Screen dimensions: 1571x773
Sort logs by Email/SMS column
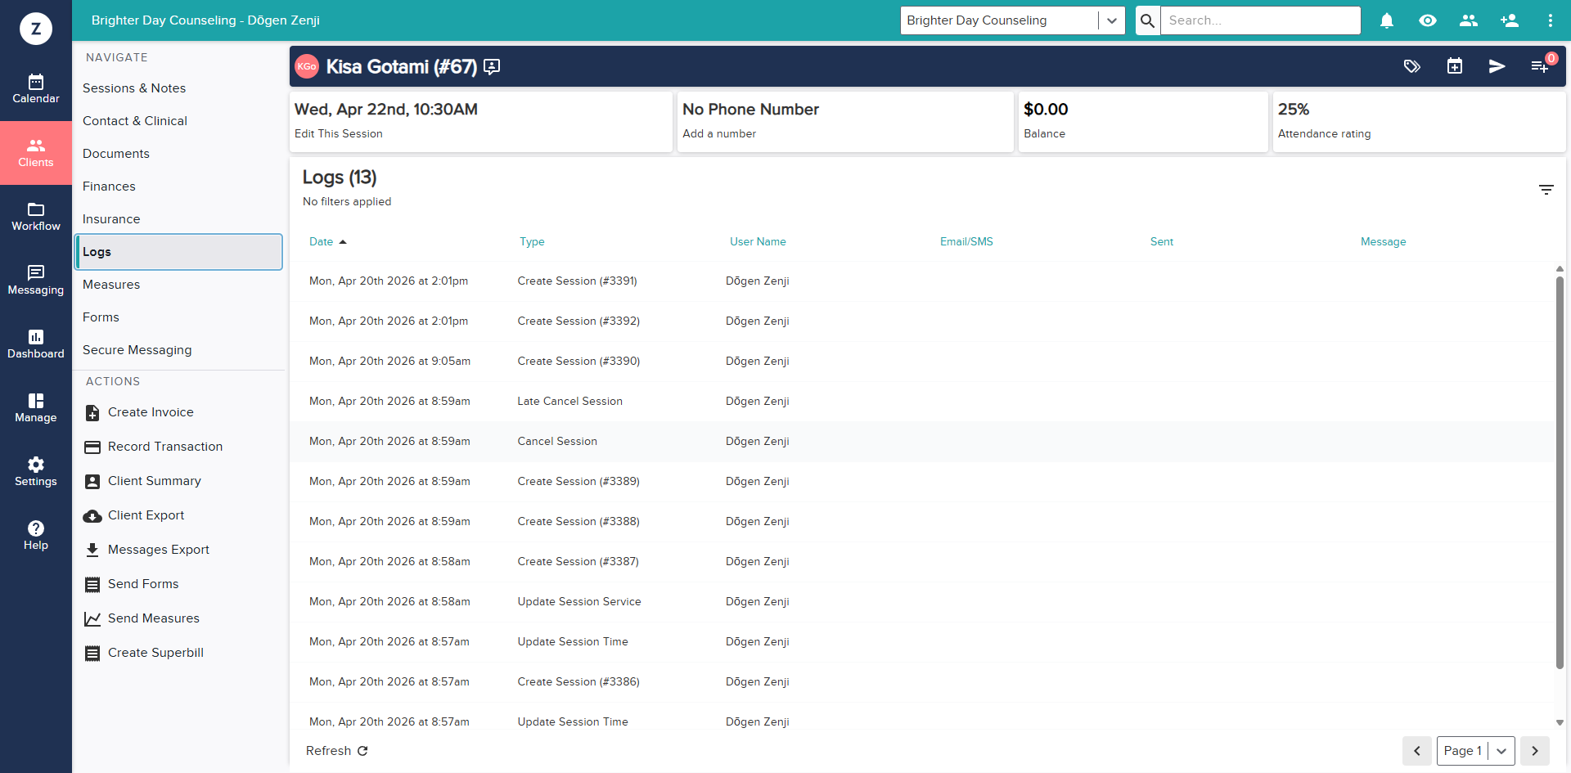point(966,242)
